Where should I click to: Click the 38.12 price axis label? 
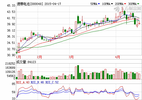pyautogui.click(x=11, y=30)
